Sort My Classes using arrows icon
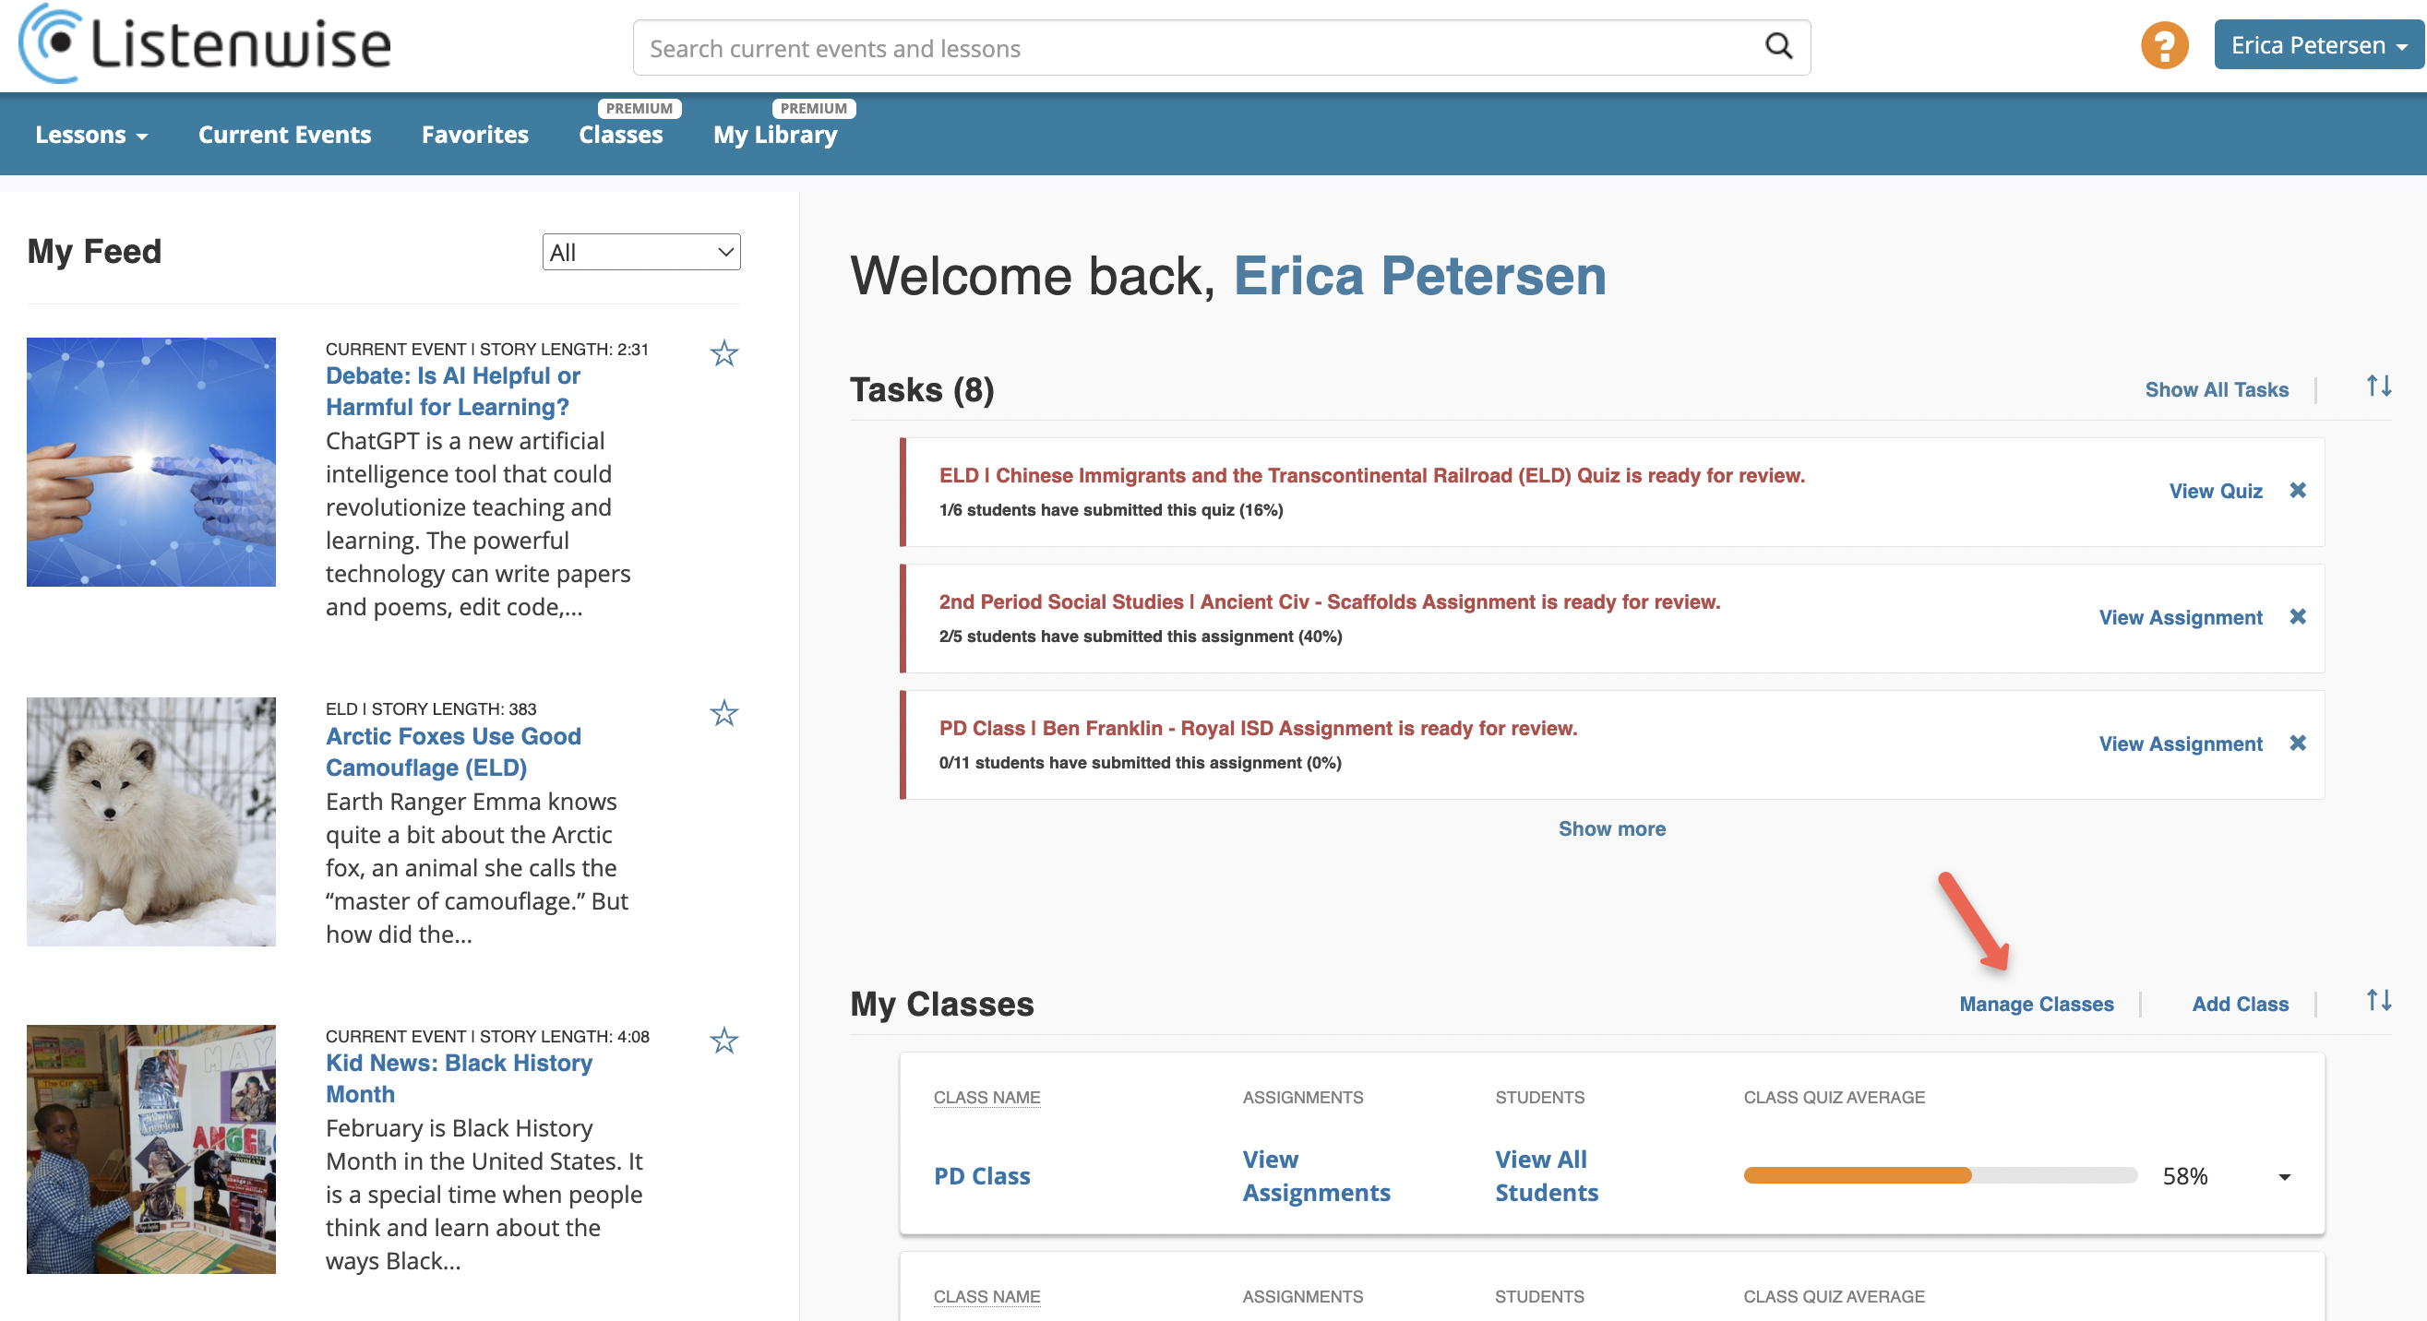Image resolution: width=2427 pixels, height=1321 pixels. [x=2379, y=1001]
